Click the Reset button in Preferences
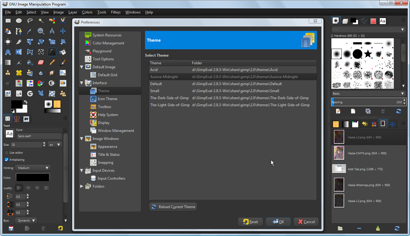410x236 pixels. [x=250, y=222]
